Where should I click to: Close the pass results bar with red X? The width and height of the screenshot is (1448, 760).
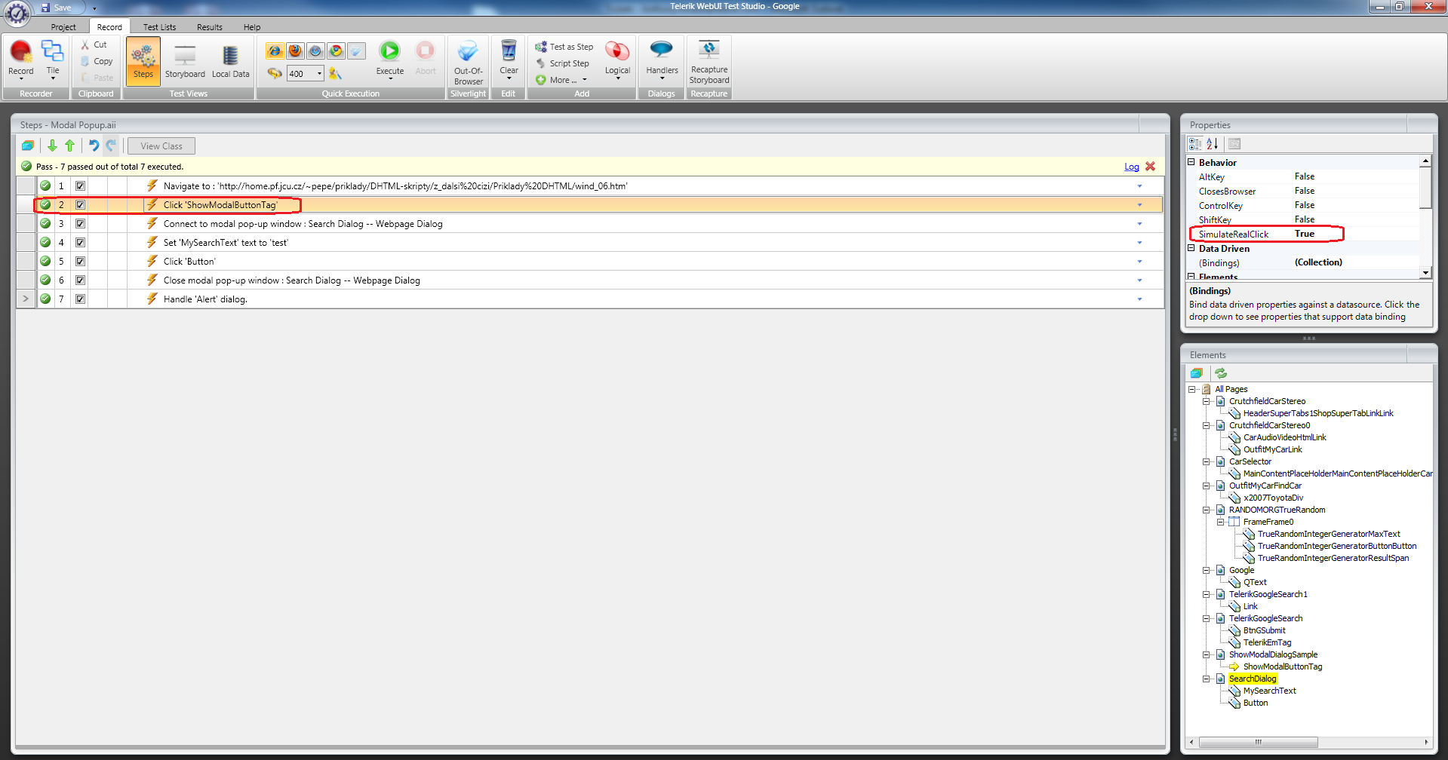click(1150, 167)
